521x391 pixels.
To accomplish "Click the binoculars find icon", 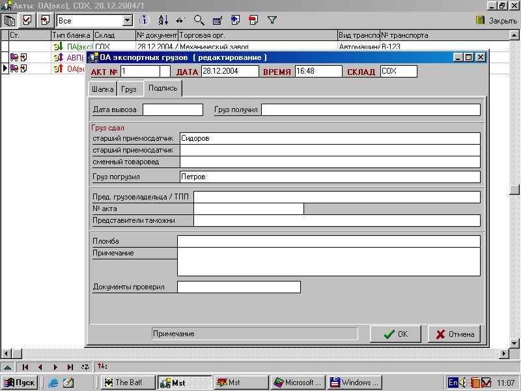I will click(x=181, y=20).
